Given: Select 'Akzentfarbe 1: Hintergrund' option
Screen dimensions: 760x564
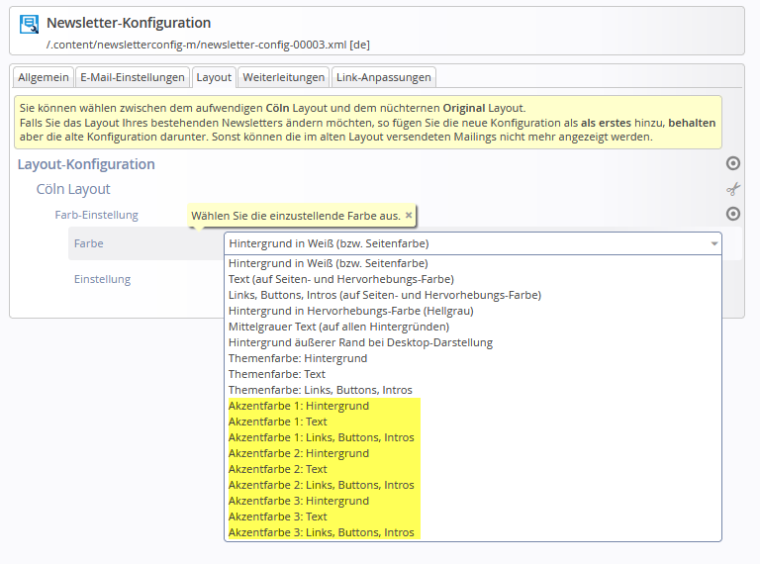Looking at the screenshot, I should pyautogui.click(x=299, y=406).
